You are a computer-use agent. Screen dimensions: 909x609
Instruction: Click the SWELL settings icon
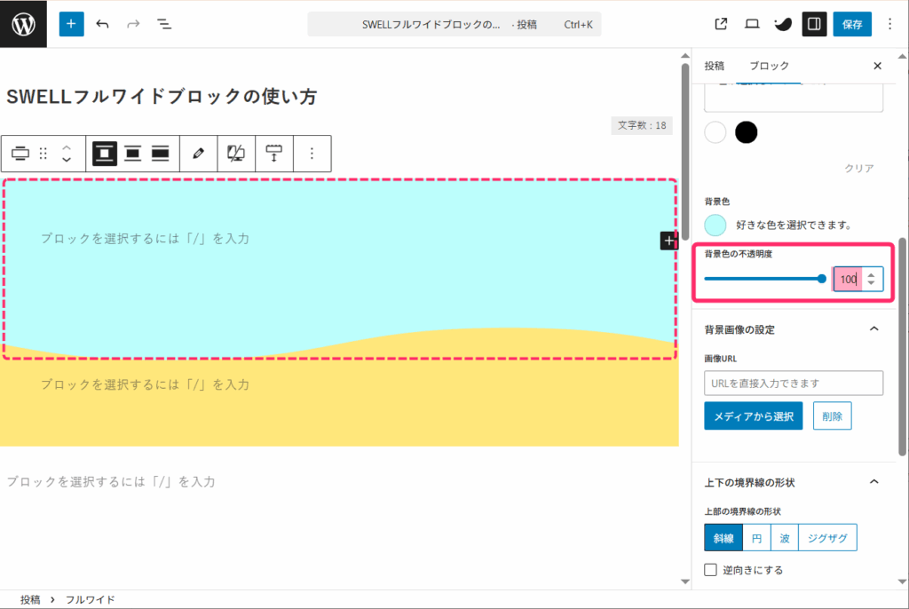(x=783, y=24)
